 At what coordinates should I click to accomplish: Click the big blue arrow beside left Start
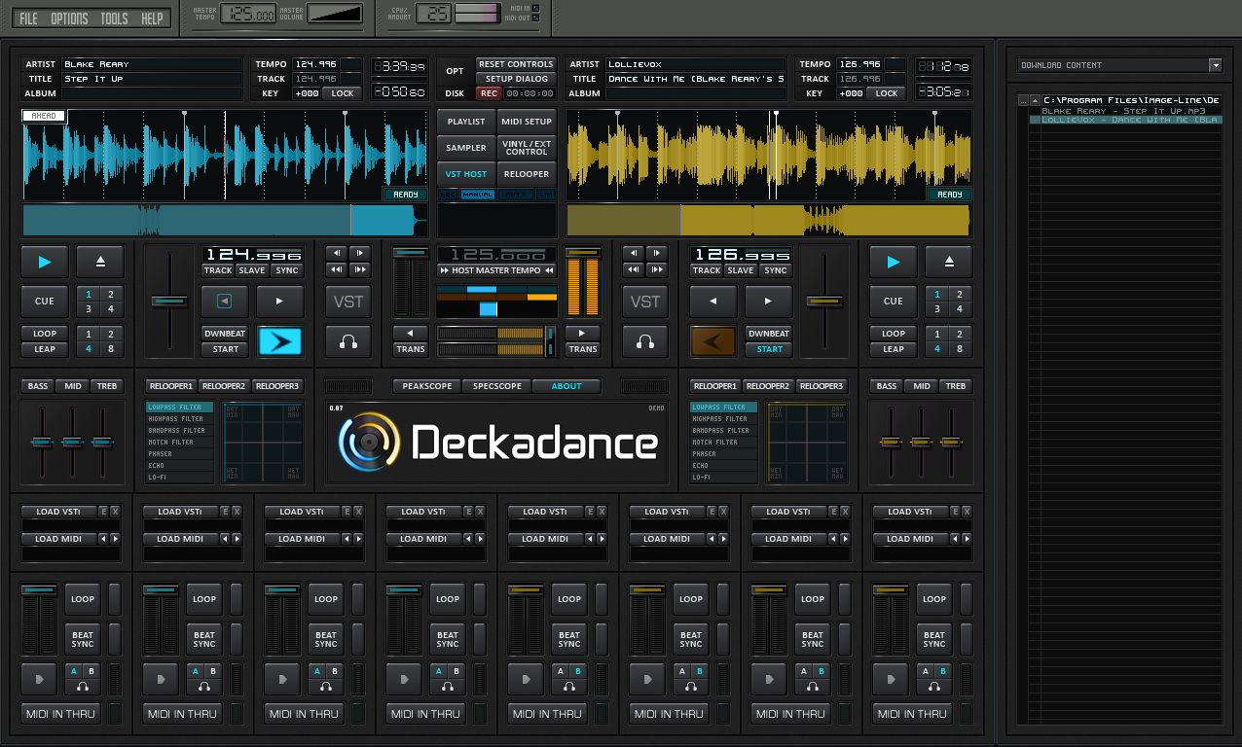tap(279, 341)
